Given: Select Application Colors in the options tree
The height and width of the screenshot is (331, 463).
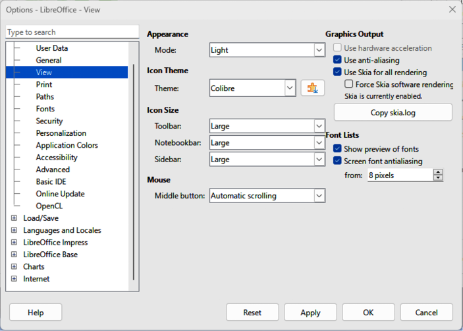Looking at the screenshot, I should (67, 146).
